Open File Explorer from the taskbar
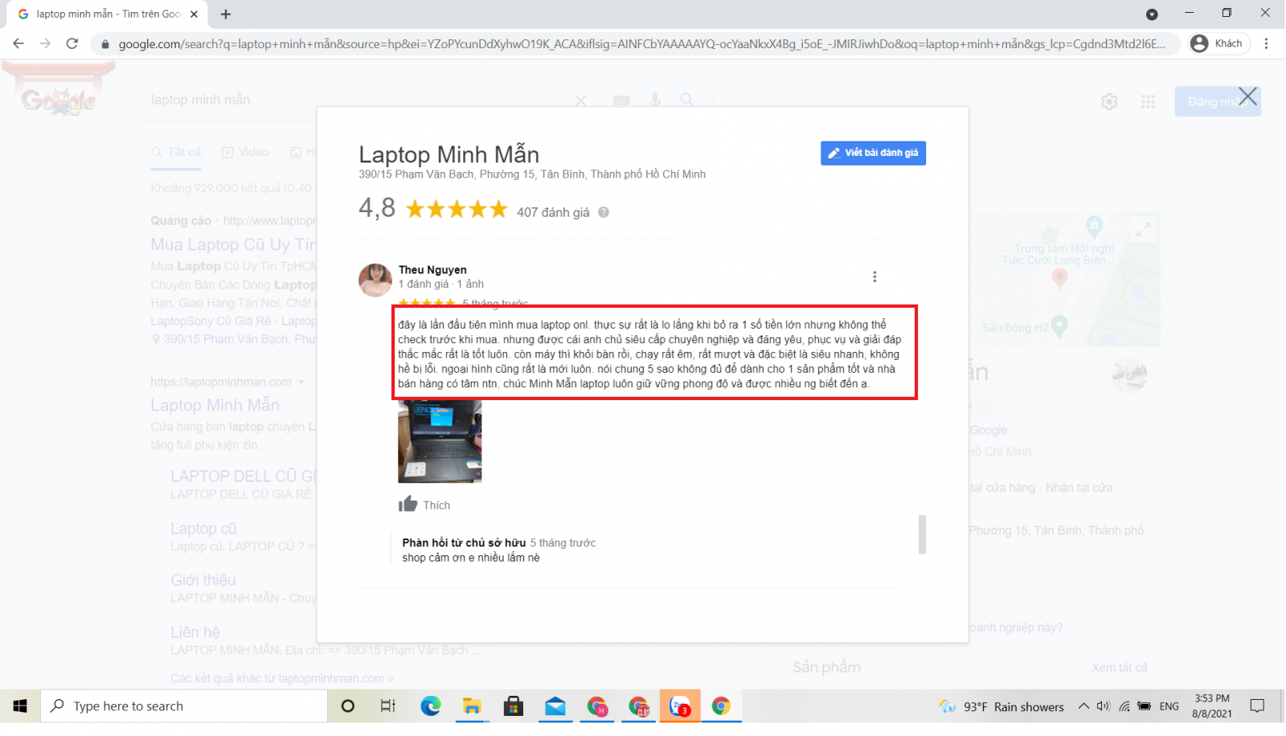The image size is (1286, 736). pos(472,705)
